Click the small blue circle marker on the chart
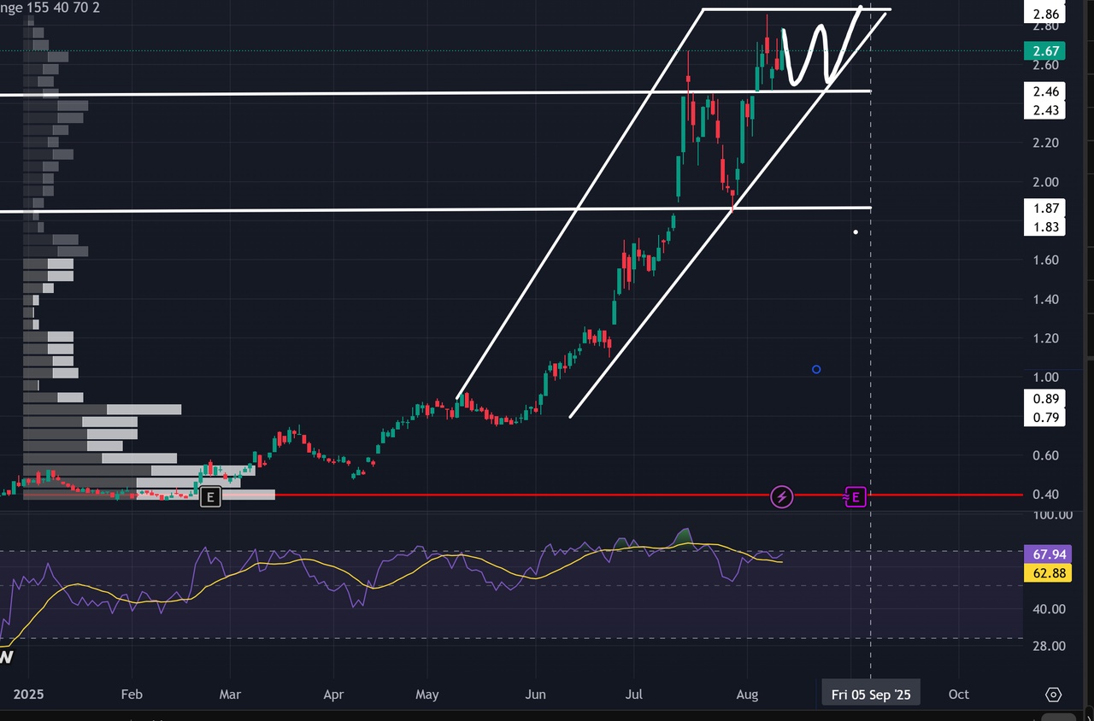This screenshot has height=721, width=1094. [816, 370]
